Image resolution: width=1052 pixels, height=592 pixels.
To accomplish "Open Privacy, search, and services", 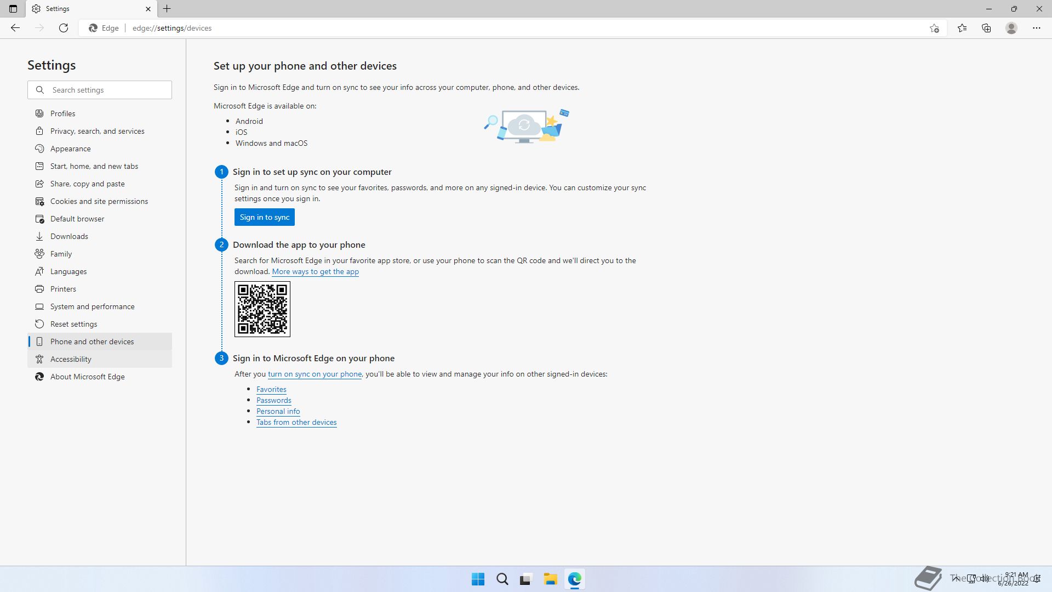I will [100, 131].
